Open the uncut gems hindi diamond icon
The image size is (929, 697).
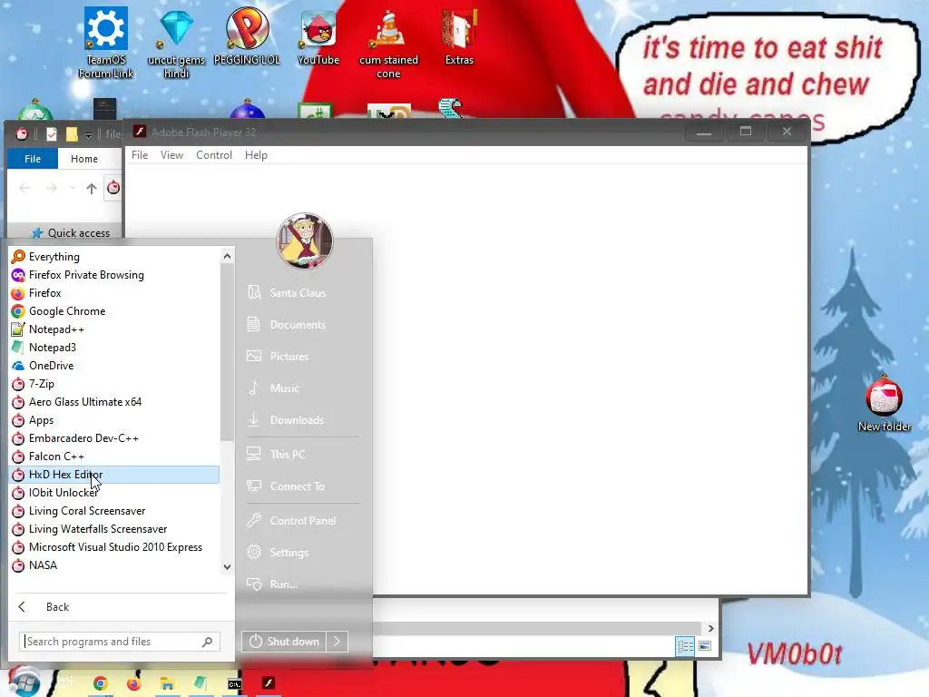[176, 42]
